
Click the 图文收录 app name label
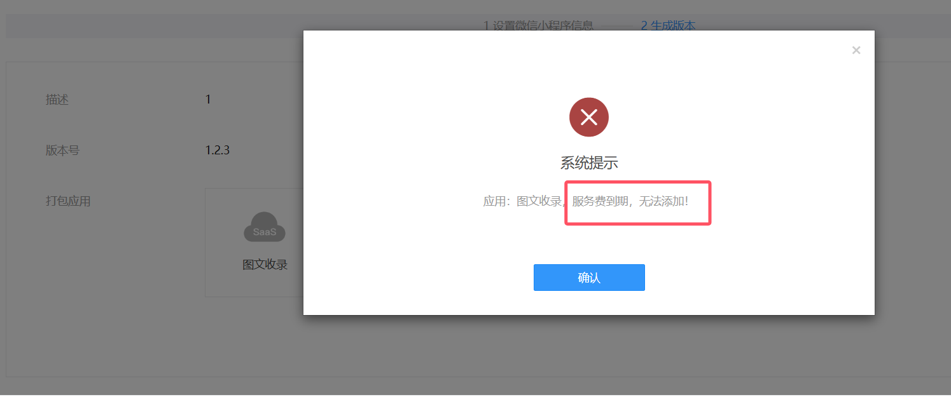pos(265,265)
